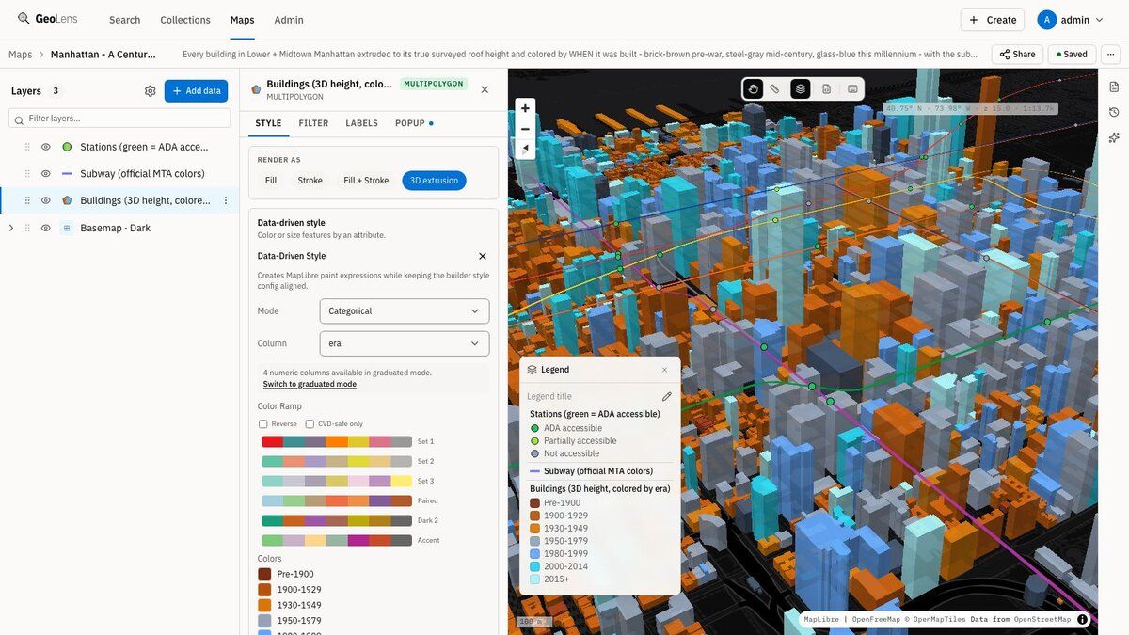The image size is (1129, 635).
Task: Open the history icon in right sidebar
Action: coord(1114,112)
